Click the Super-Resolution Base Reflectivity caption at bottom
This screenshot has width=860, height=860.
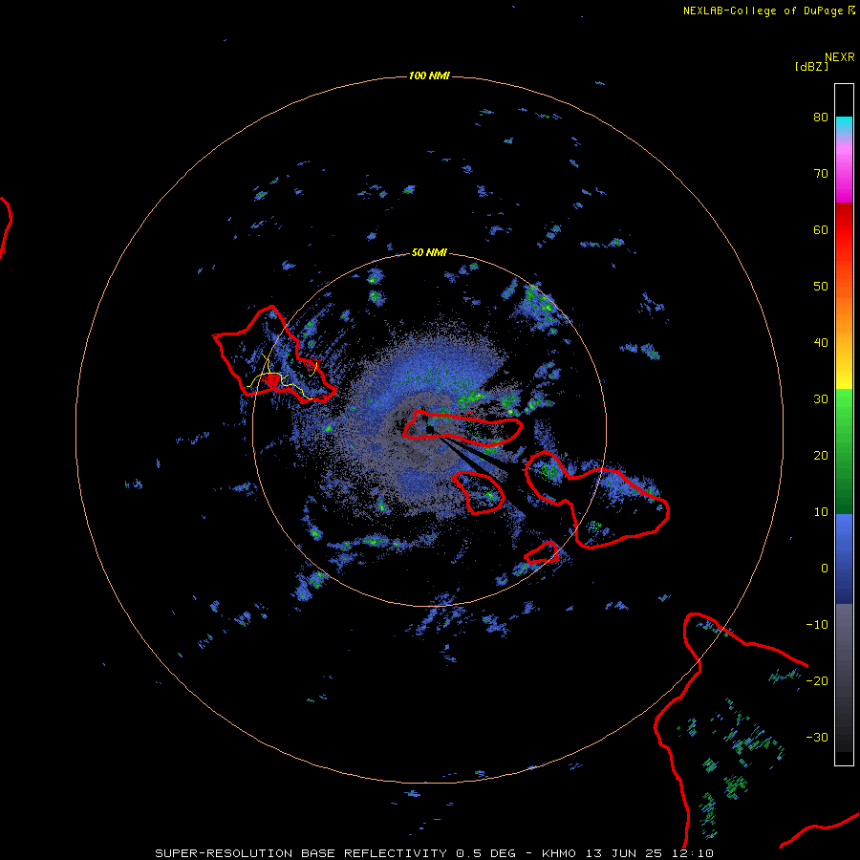[434, 853]
